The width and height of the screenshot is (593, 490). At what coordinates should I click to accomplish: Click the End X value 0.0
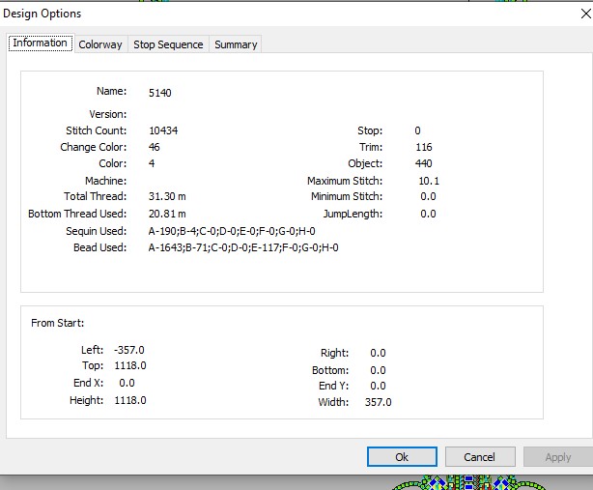click(127, 383)
